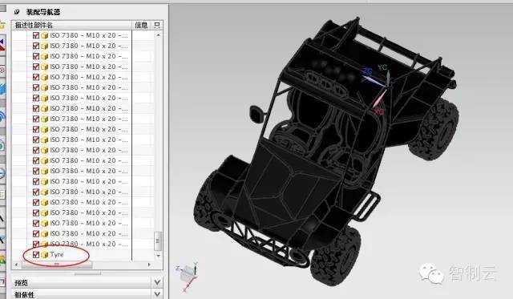Expand the 预览 panel chevron

coord(157,282)
